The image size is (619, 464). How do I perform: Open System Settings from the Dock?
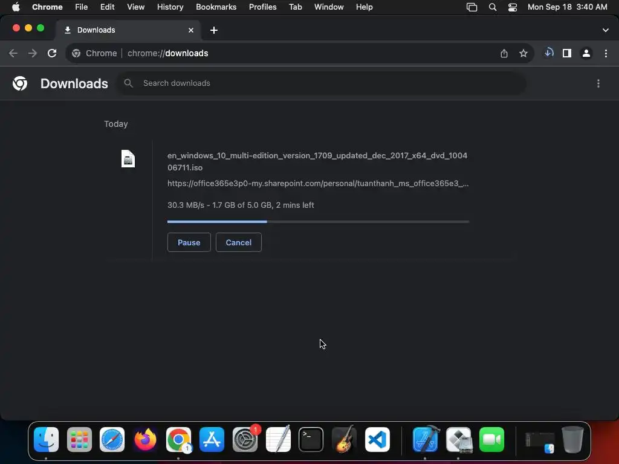point(245,439)
